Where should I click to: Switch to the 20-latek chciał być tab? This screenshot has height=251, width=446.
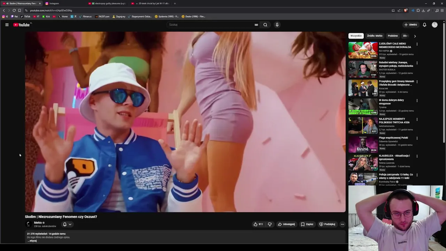[x=151, y=3]
